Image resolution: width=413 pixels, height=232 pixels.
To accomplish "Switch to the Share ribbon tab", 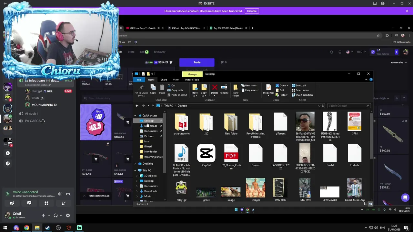I will click(164, 80).
